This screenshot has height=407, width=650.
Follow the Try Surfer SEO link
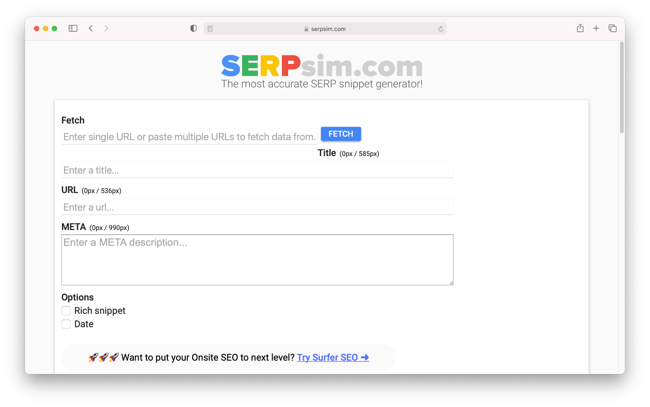click(333, 358)
